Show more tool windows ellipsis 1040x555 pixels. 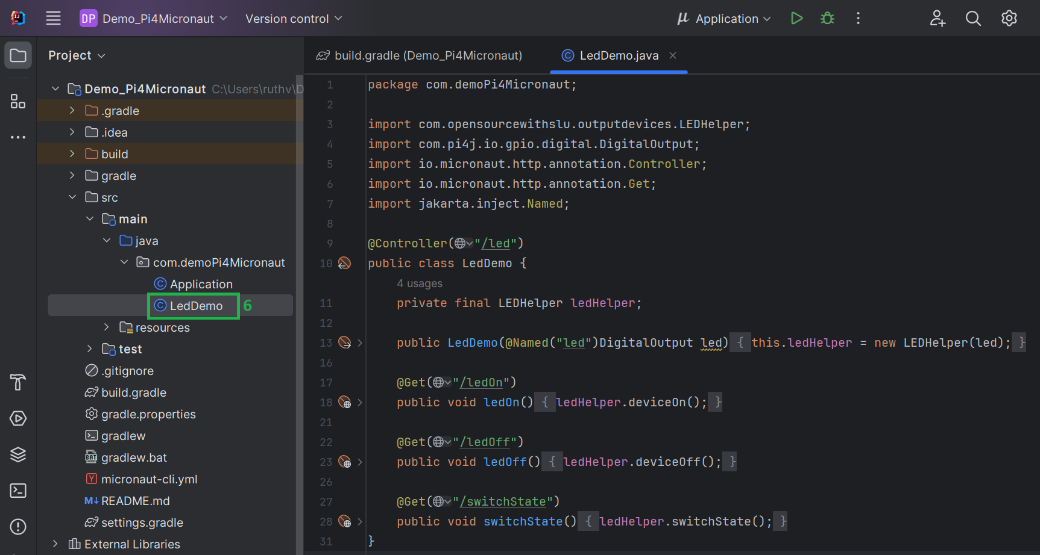point(18,137)
